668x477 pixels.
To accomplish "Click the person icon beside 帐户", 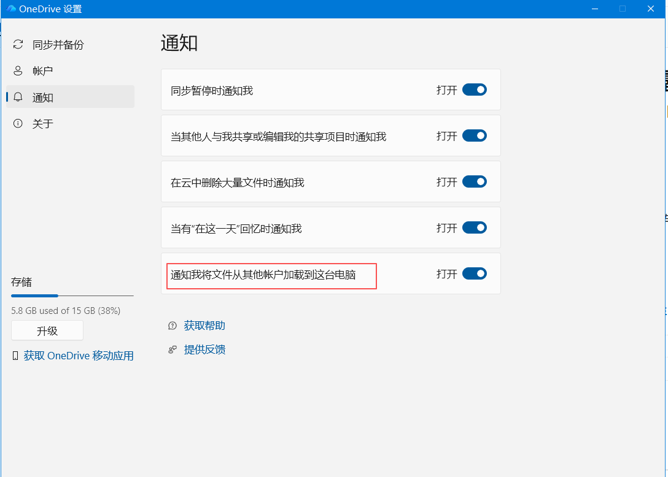I will tap(18, 71).
